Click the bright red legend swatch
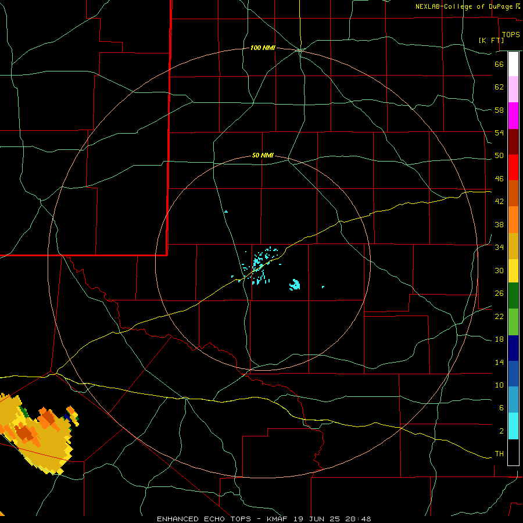The height and width of the screenshot is (523, 523). [513, 167]
